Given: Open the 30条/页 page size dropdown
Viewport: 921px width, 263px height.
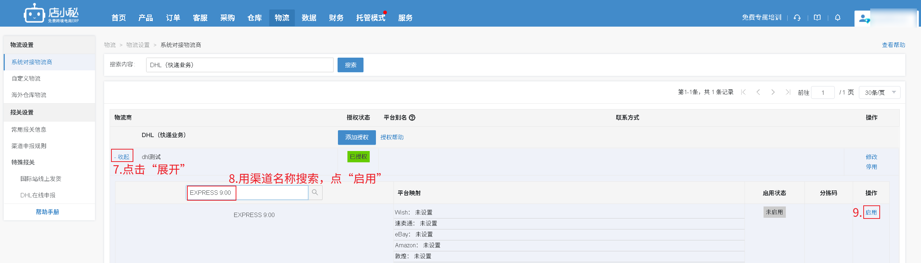Looking at the screenshot, I should tap(879, 93).
